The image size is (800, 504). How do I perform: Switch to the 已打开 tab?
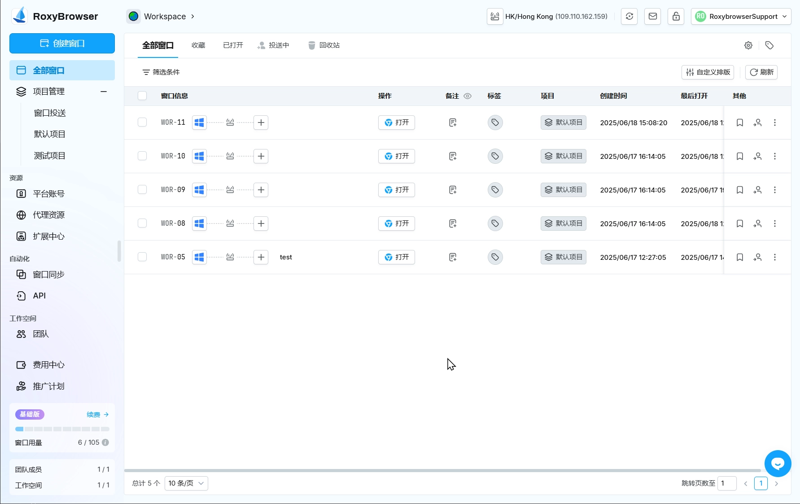click(233, 45)
